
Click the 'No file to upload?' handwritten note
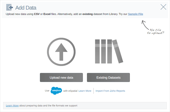tap(156, 32)
